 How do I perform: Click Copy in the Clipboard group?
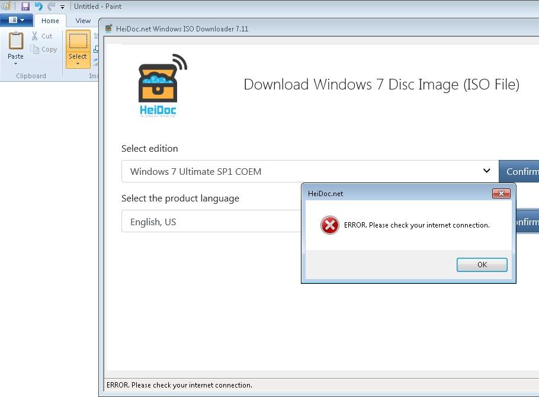44,49
